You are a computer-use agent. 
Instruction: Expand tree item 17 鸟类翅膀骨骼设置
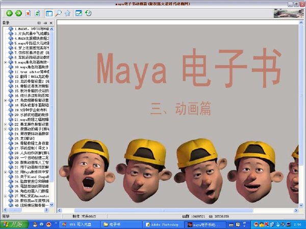pyautogui.click(x=6, y=100)
